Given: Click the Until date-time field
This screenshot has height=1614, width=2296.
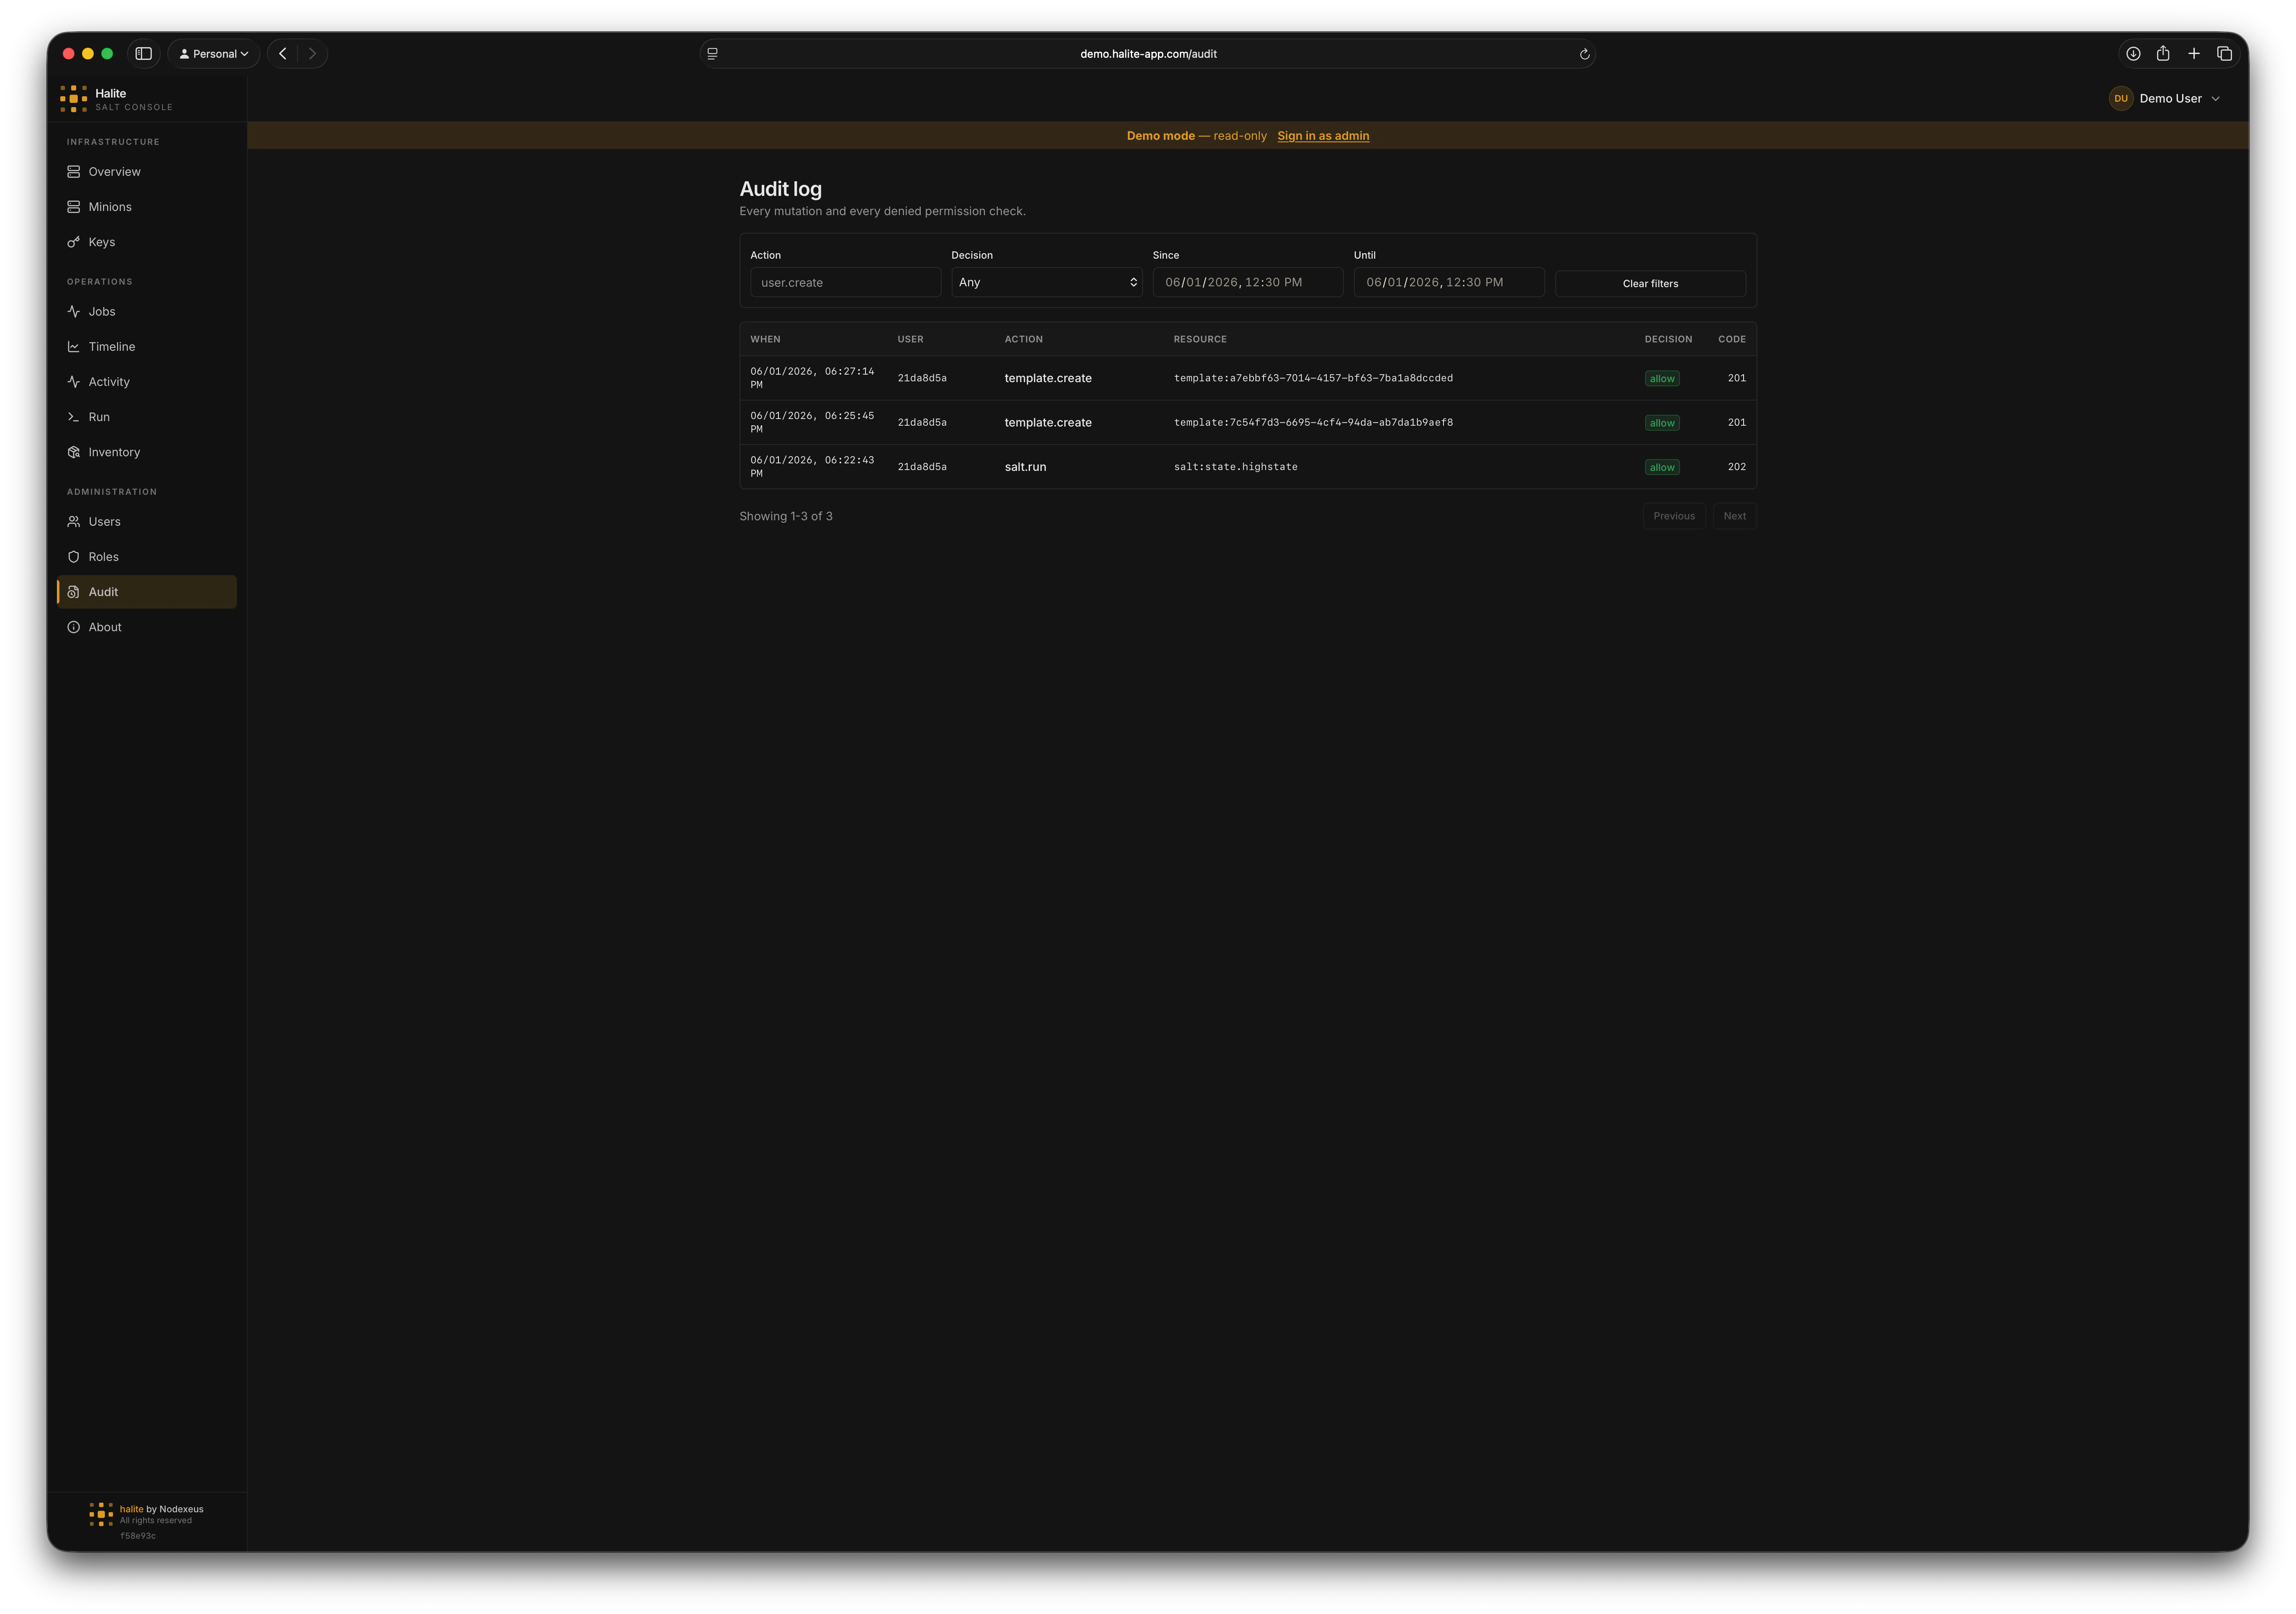Looking at the screenshot, I should (1449, 283).
